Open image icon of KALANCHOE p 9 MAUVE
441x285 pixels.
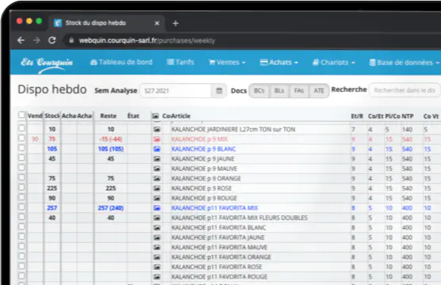[x=157, y=169]
